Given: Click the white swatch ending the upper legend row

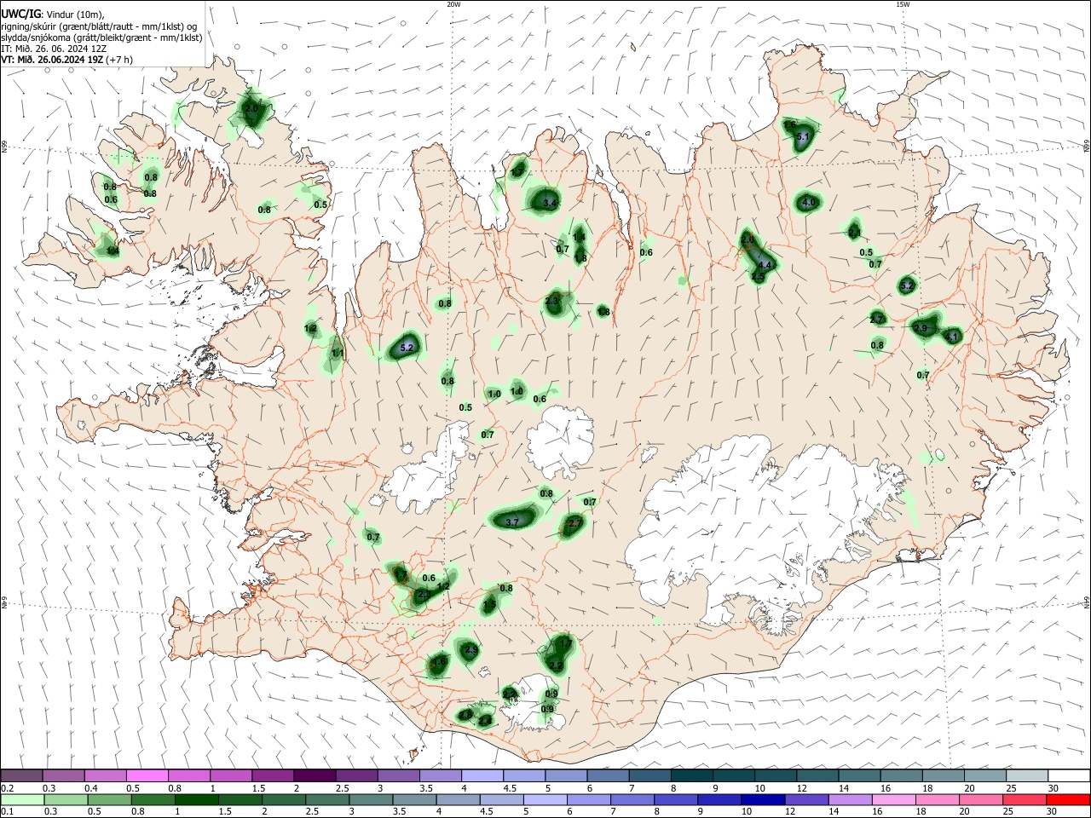Looking at the screenshot, I should tap(1069, 775).
